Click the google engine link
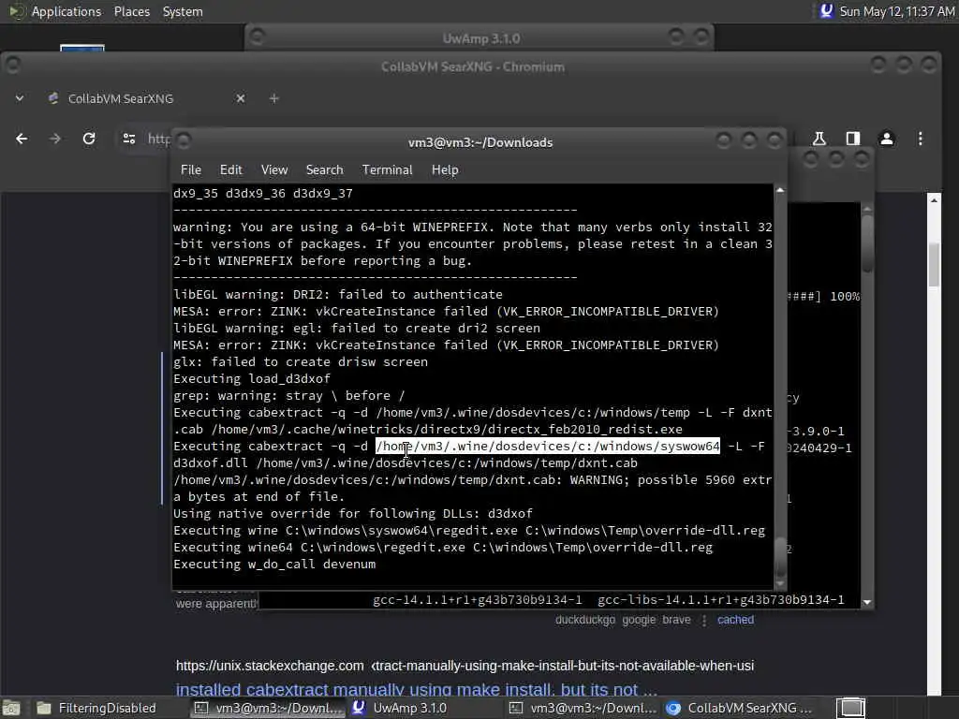The width and height of the screenshot is (959, 719). [639, 620]
